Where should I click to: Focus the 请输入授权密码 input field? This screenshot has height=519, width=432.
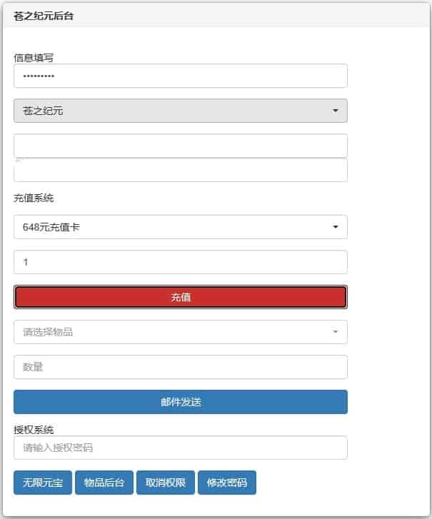tap(180, 448)
